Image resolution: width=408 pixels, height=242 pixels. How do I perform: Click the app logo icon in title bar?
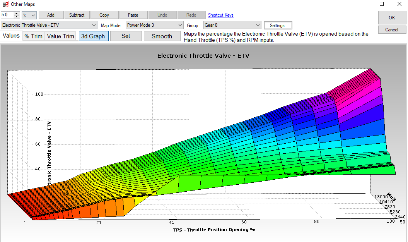pos(5,4)
